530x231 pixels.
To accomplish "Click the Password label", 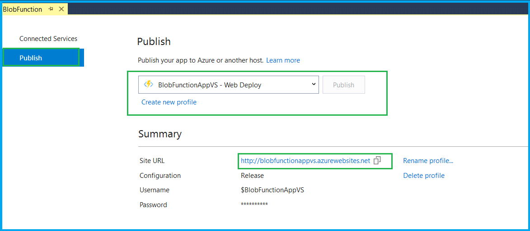I will tap(153, 205).
